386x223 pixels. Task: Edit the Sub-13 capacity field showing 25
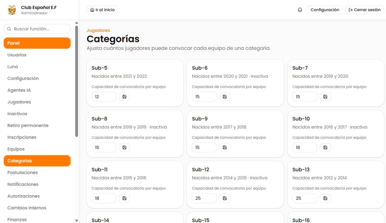305,198
